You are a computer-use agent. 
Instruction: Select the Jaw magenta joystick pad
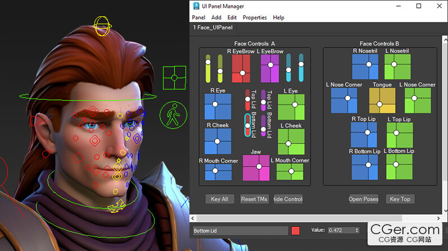click(x=256, y=168)
